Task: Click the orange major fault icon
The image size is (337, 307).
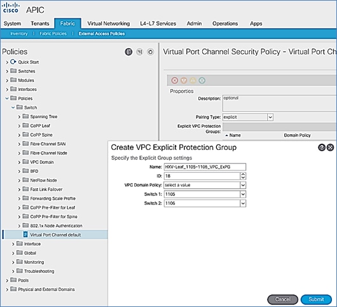Action: [184, 80]
